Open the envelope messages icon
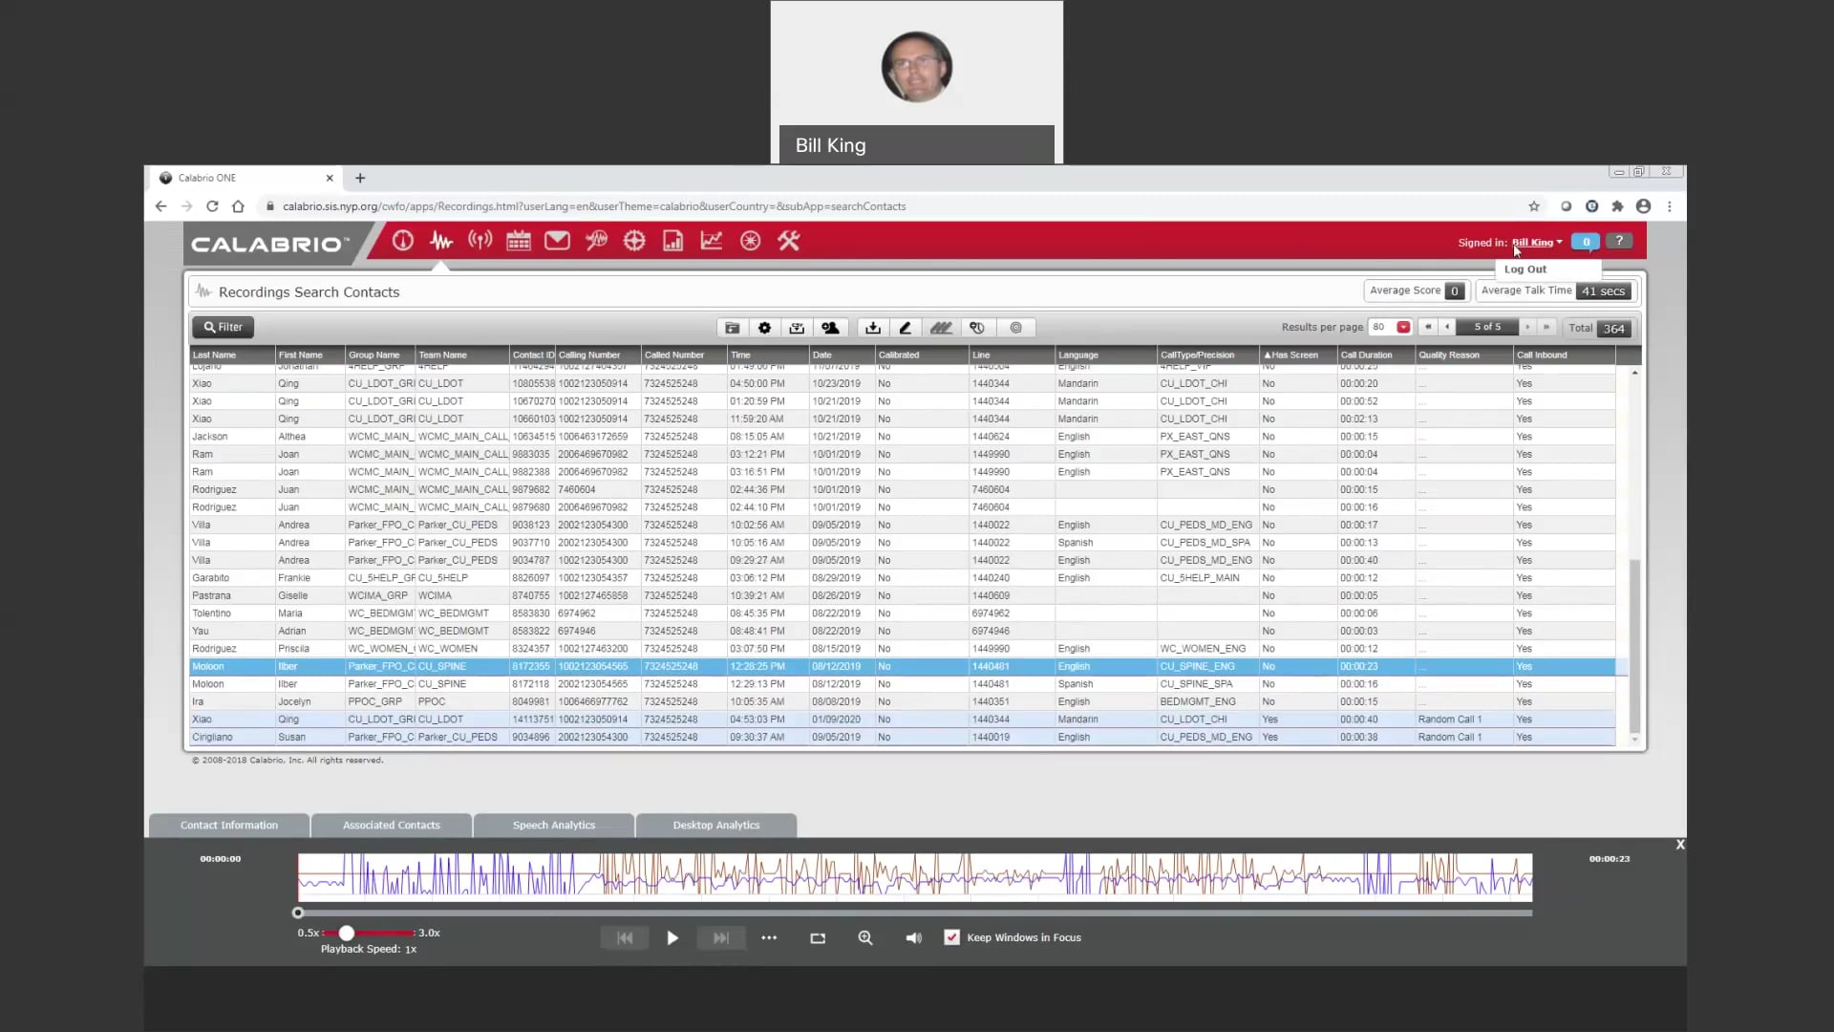The height and width of the screenshot is (1032, 1834). click(x=557, y=242)
